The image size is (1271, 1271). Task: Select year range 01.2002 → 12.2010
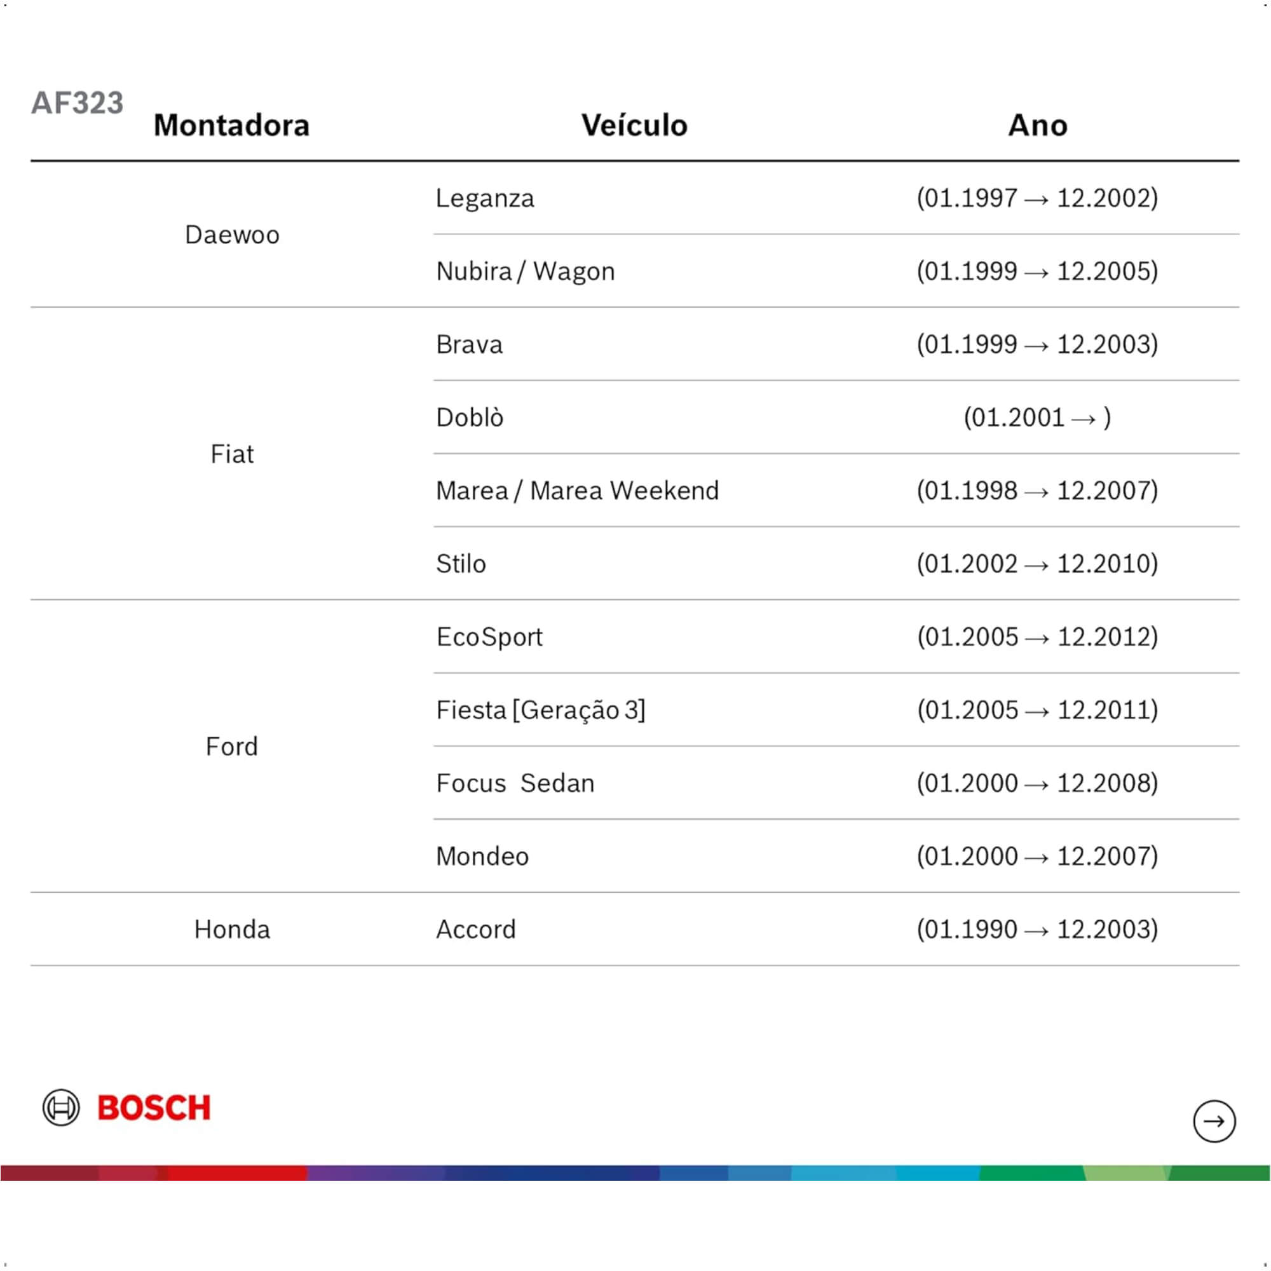coord(1038,564)
